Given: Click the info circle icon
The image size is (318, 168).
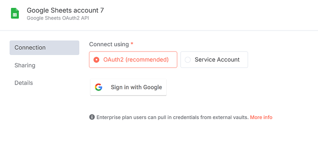Looking at the screenshot, I should click(92, 117).
